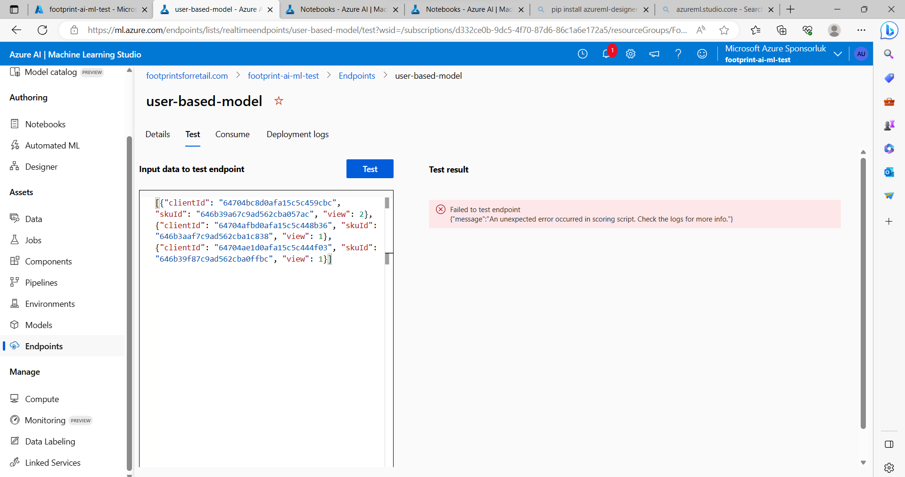905x477 pixels.
Task: Go to footprintsforretail.com breadcrumb
Action: coord(187,76)
